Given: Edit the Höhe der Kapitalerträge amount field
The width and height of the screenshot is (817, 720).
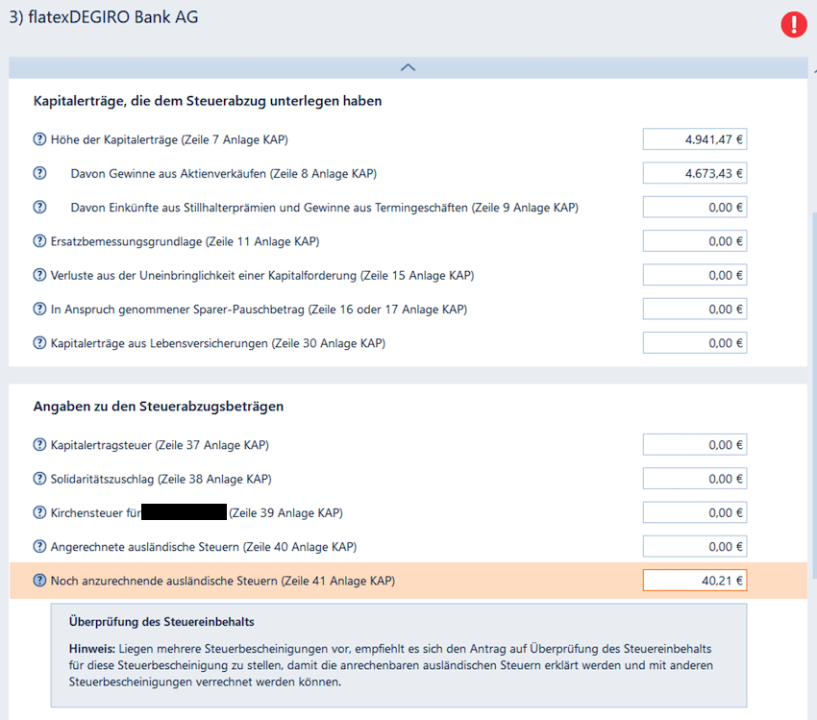Looking at the screenshot, I should (695, 139).
